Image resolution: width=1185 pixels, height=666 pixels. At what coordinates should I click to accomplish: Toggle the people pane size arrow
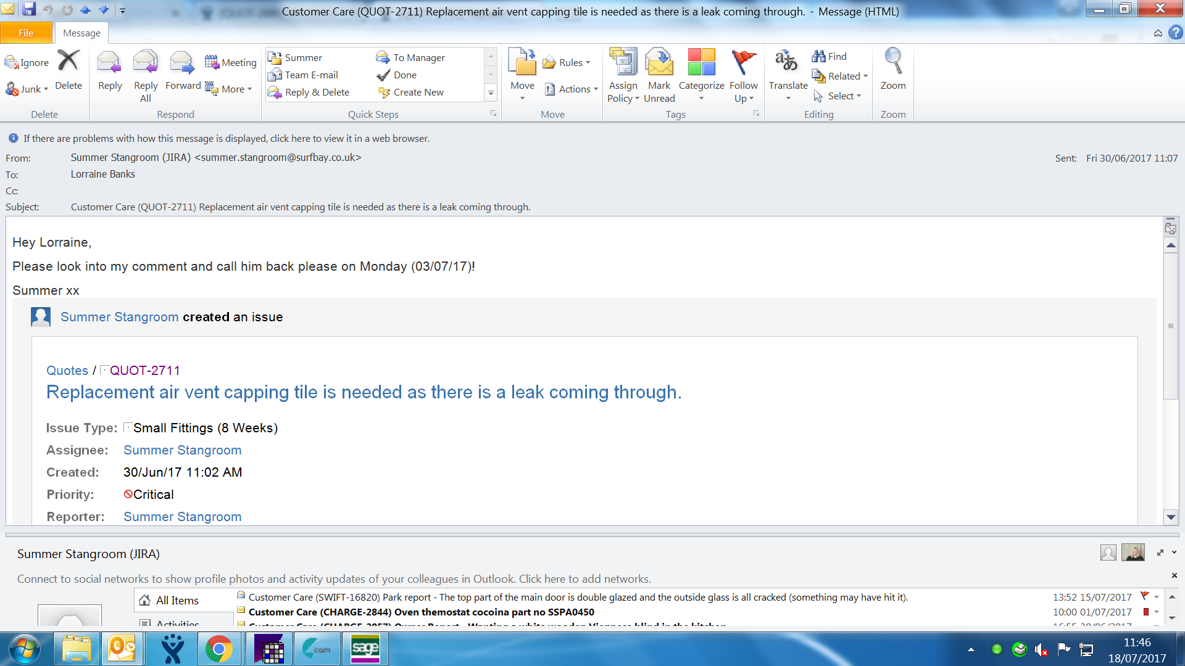[1160, 553]
